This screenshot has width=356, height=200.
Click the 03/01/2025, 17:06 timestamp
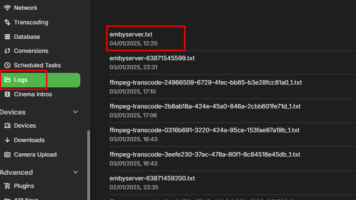pyautogui.click(x=133, y=115)
